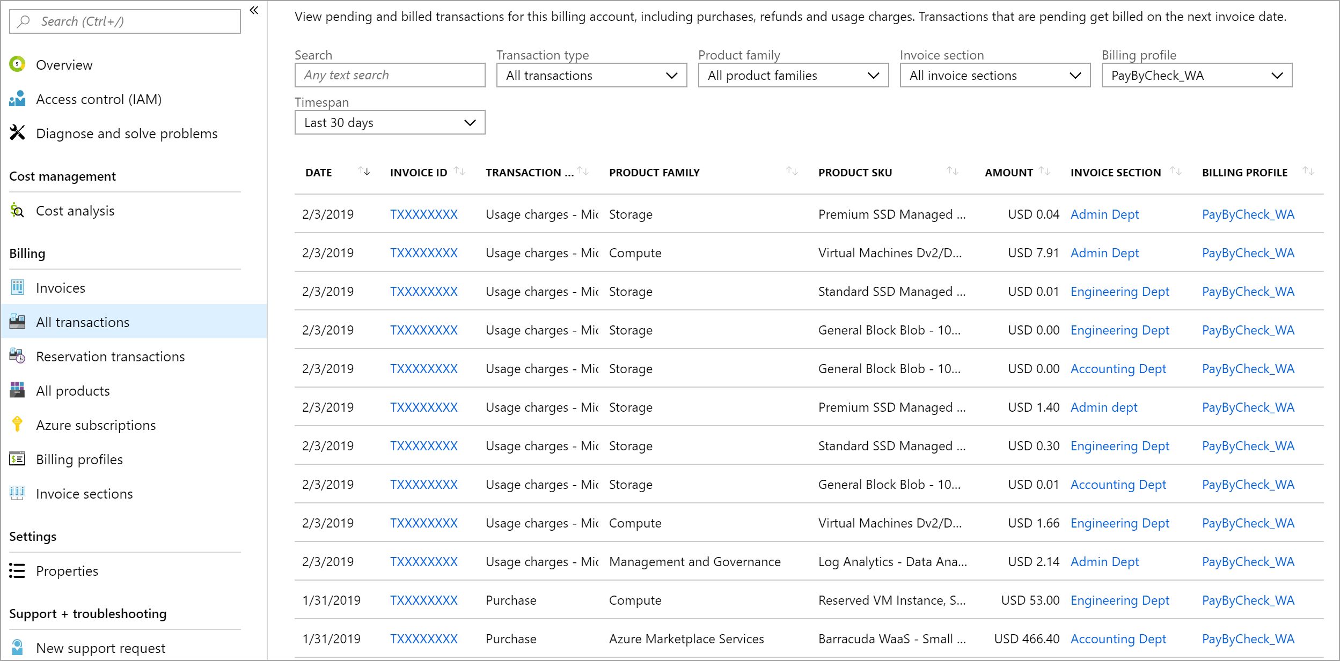Click the All transactions menu item
This screenshot has height=661, width=1340.
83,322
